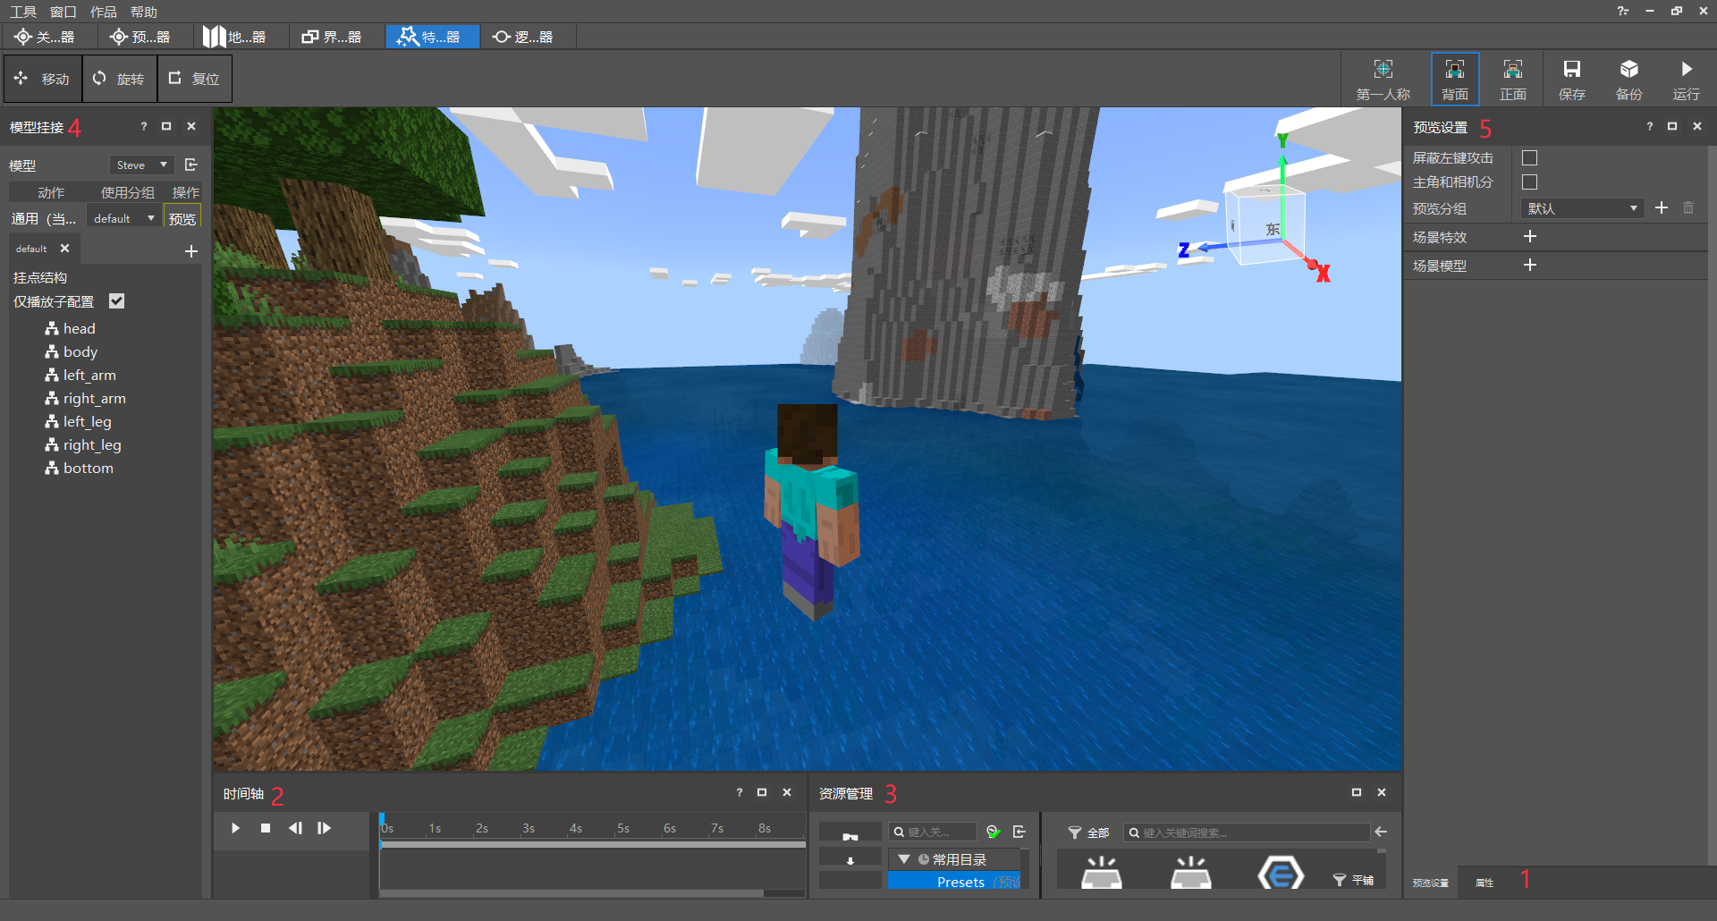Open the 预览分组 默认 dropdown
Screen dimensions: 1717x921
(1582, 208)
